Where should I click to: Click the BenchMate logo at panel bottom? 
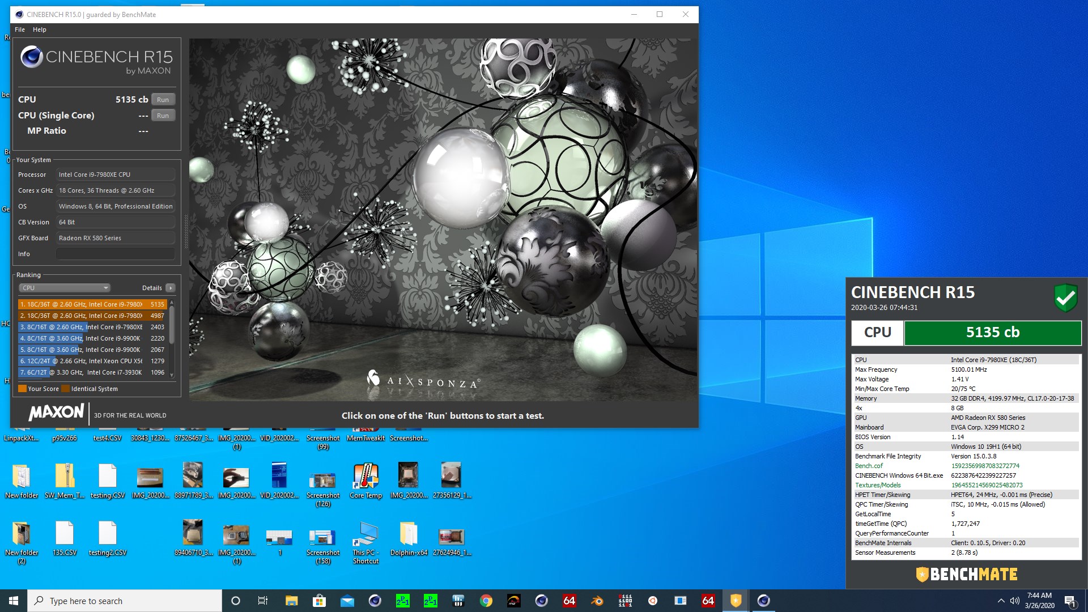(x=967, y=574)
